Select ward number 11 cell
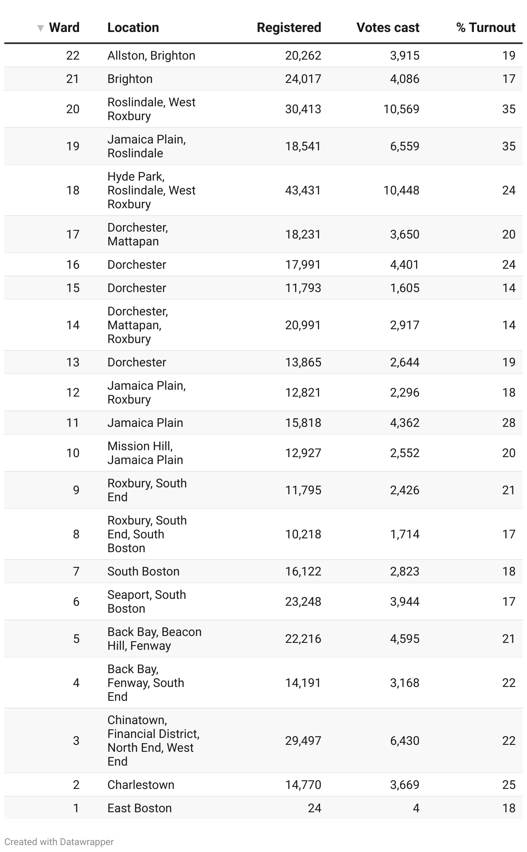Image resolution: width=527 pixels, height=852 pixels. click(x=73, y=423)
